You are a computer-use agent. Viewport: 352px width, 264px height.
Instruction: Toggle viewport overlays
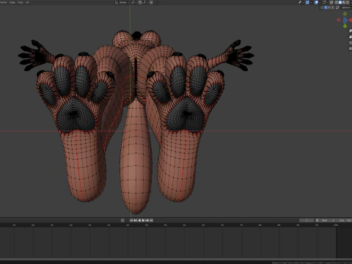coord(316,2)
